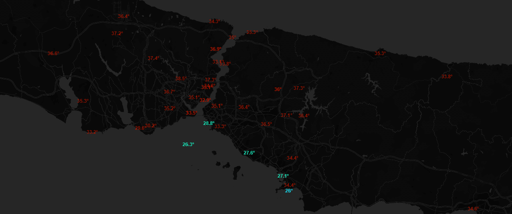Click the 38.5° temperature reading
Image resolution: width=512 pixels, height=214 pixels.
[x=181, y=79]
